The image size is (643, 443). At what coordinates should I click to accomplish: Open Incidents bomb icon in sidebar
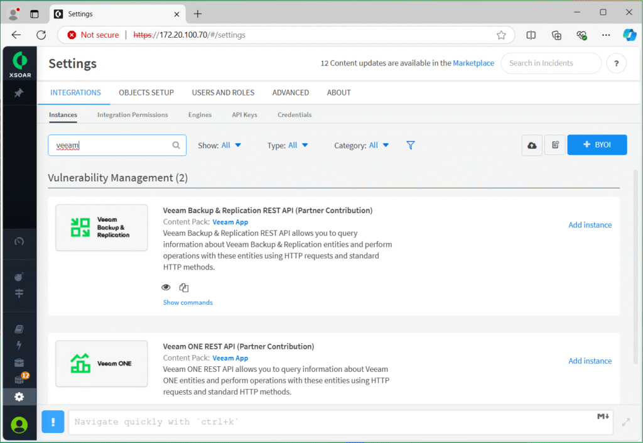coord(19,277)
